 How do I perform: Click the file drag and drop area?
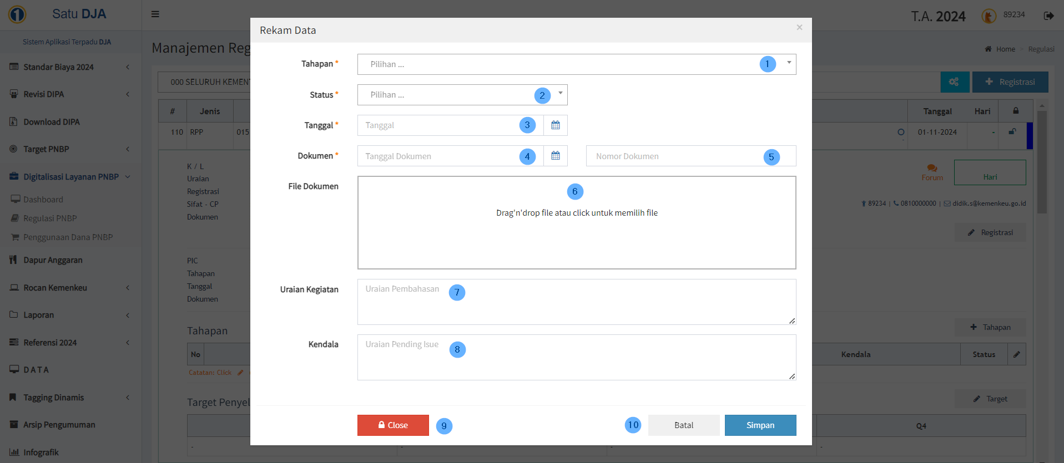[x=576, y=233]
